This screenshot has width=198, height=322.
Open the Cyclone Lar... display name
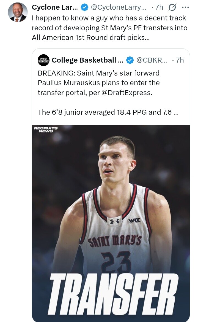tap(55, 7)
